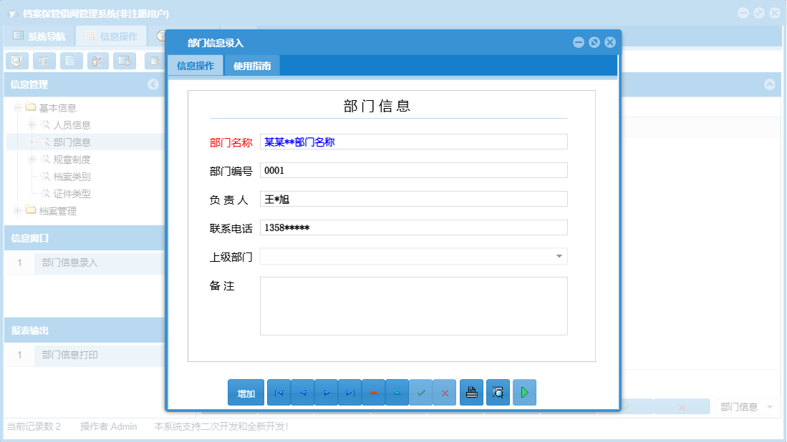The width and height of the screenshot is (787, 442).
Task: Click inside the 部门编号 input field
Action: (x=413, y=170)
